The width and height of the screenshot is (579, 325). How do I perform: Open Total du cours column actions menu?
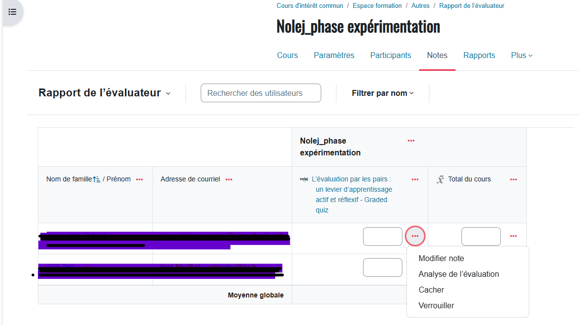(x=513, y=179)
